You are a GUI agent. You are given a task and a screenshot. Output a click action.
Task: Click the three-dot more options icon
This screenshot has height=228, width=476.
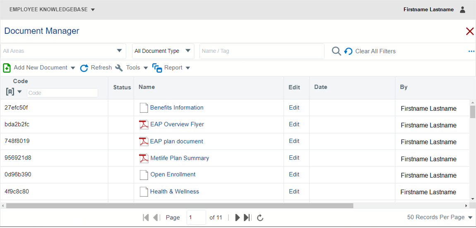pyautogui.click(x=471, y=51)
